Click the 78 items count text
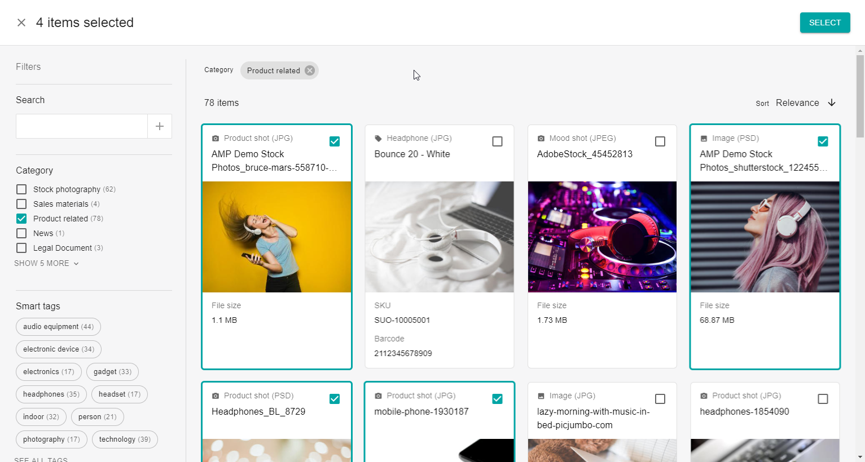 (221, 103)
